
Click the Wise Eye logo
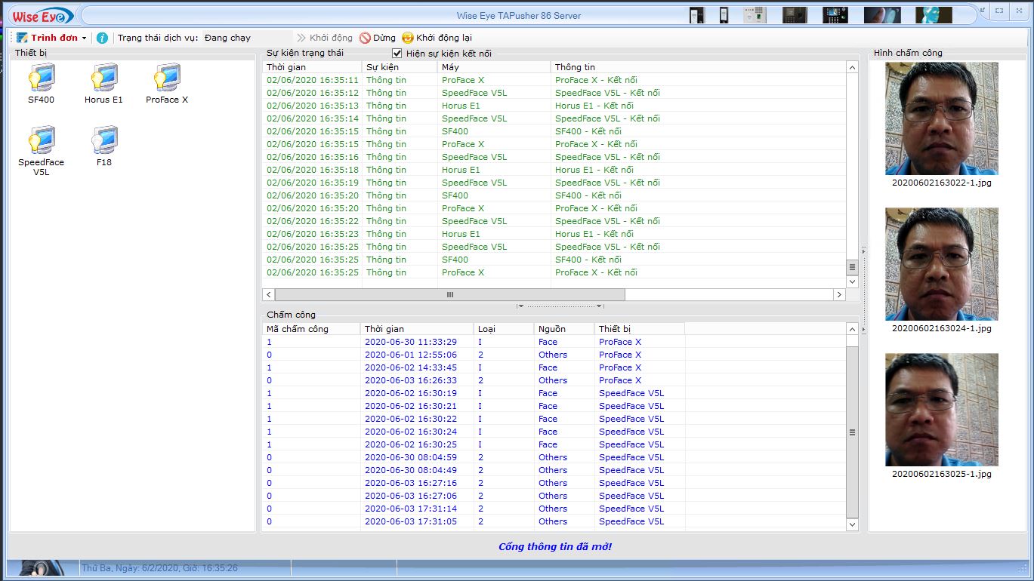pyautogui.click(x=42, y=16)
